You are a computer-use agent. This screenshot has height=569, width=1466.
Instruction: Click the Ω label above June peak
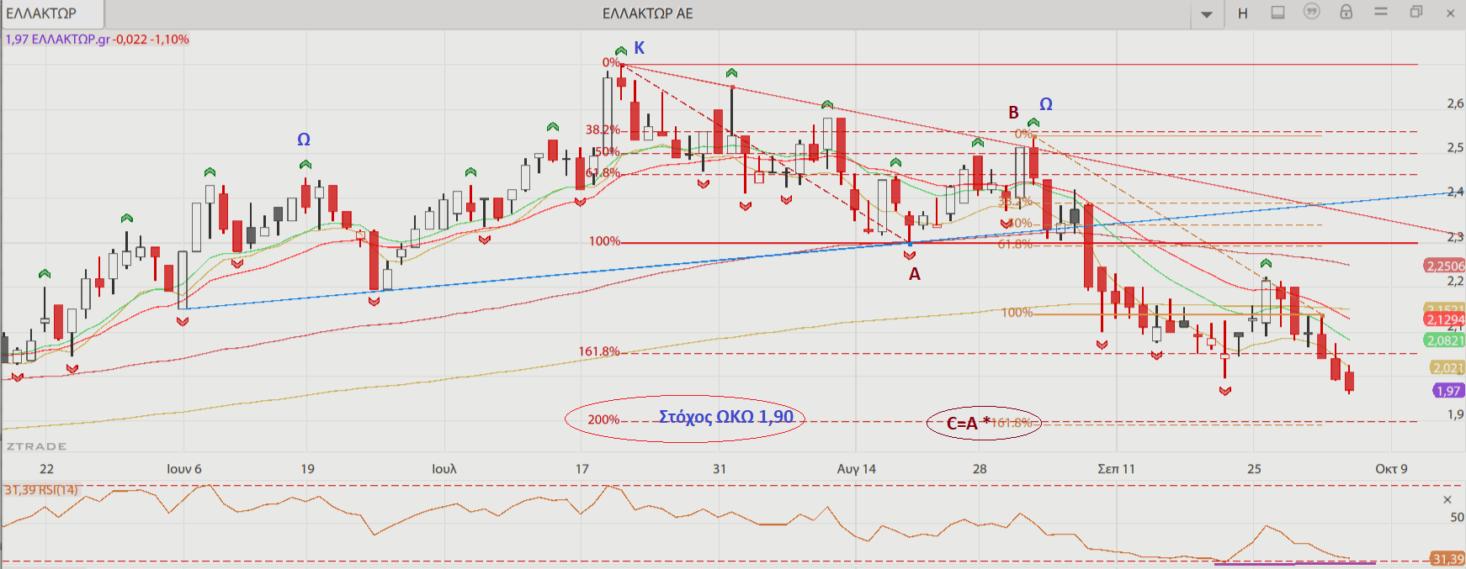(x=304, y=140)
